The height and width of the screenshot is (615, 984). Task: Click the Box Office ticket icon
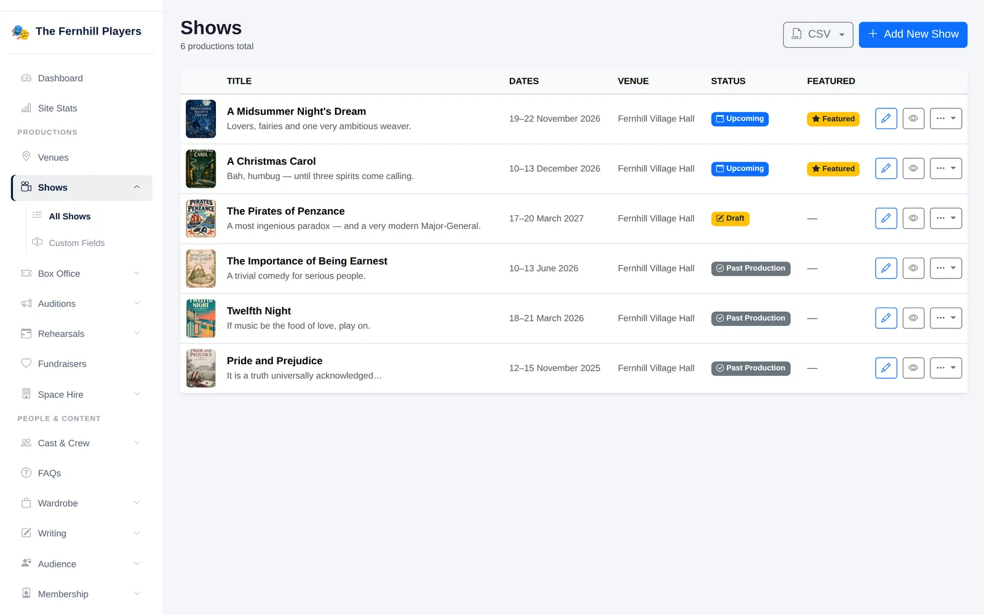point(26,273)
